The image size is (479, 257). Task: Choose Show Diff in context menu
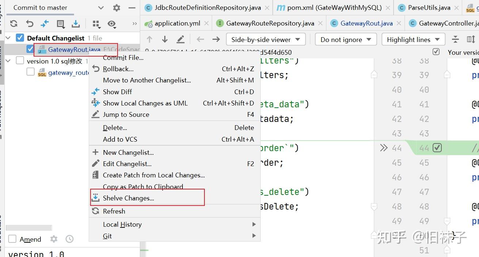click(175, 92)
